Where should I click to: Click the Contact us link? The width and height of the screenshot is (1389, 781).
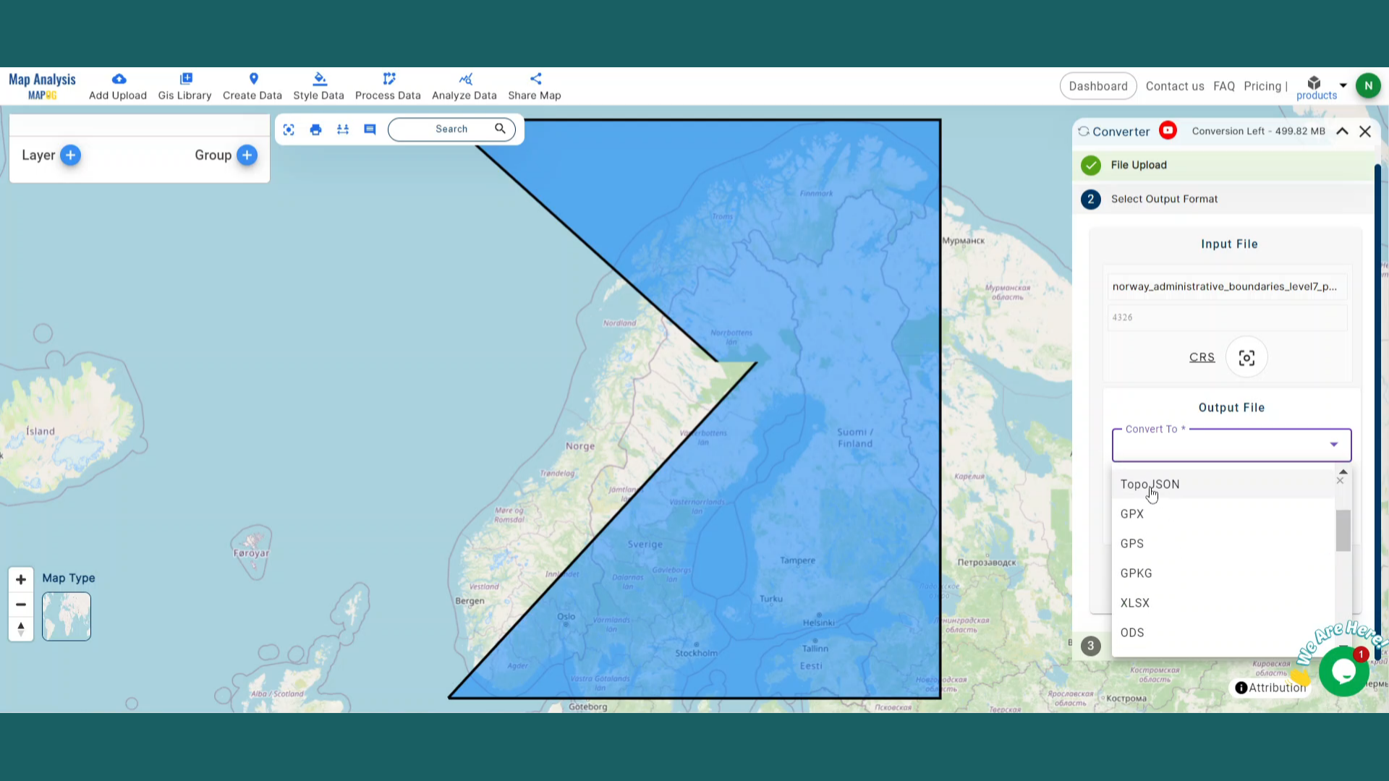[x=1175, y=85]
